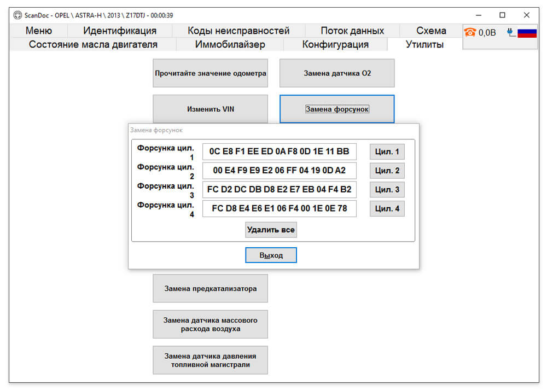
Task: Click the cylinder 4 injector code field
Action: (279, 208)
